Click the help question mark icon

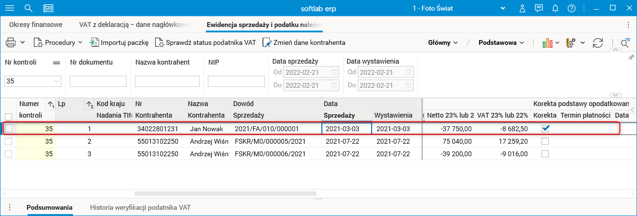[x=572, y=8]
